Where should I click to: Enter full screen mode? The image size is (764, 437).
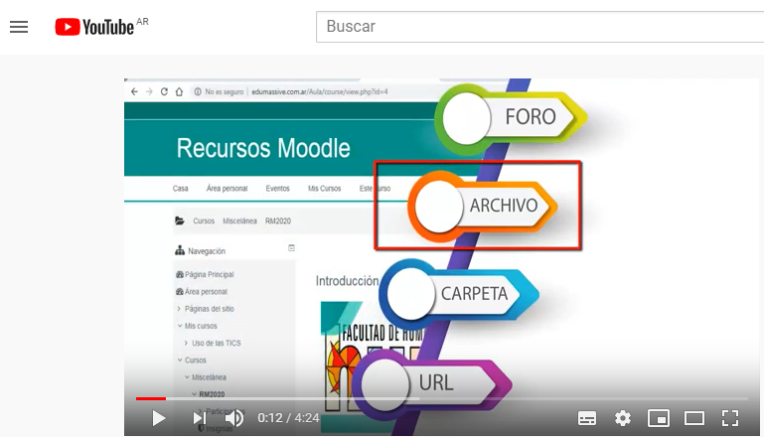click(730, 418)
